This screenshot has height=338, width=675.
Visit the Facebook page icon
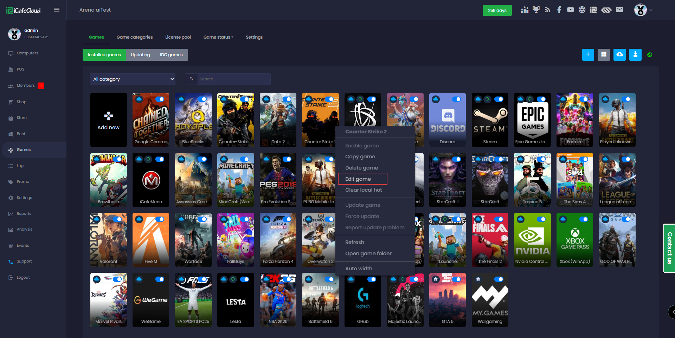coord(559,10)
